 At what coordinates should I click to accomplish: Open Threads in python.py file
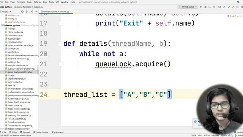tap(16, 119)
